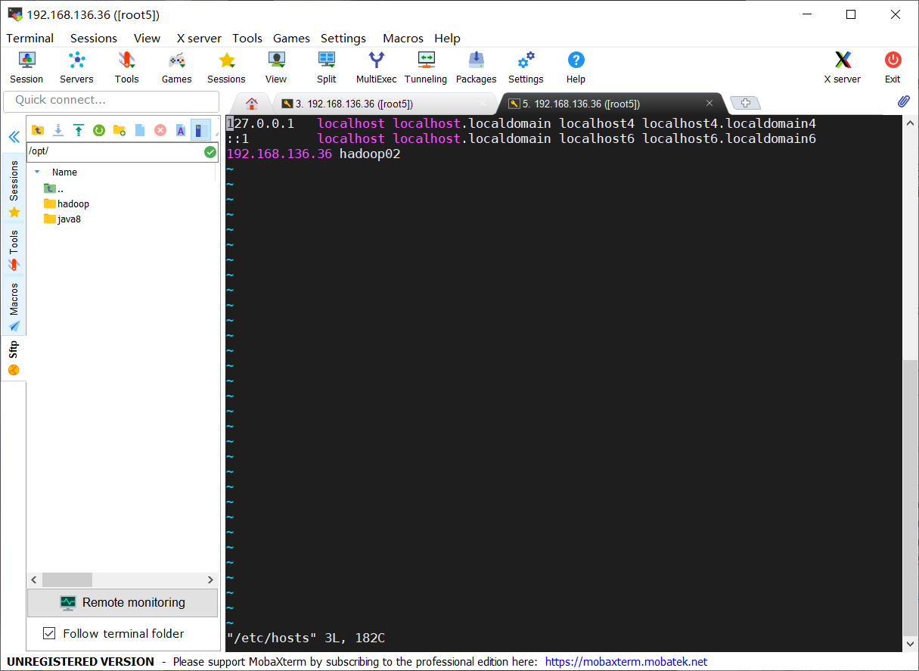Click the home tab icon
The image size is (919, 671).
[252, 104]
